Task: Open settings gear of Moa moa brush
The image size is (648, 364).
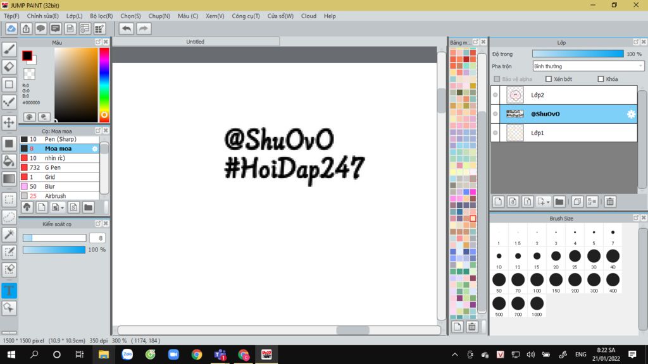Action: click(x=95, y=149)
